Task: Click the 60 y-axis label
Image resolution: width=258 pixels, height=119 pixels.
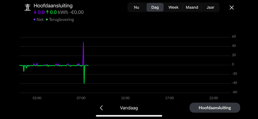Action: (x=234, y=36)
